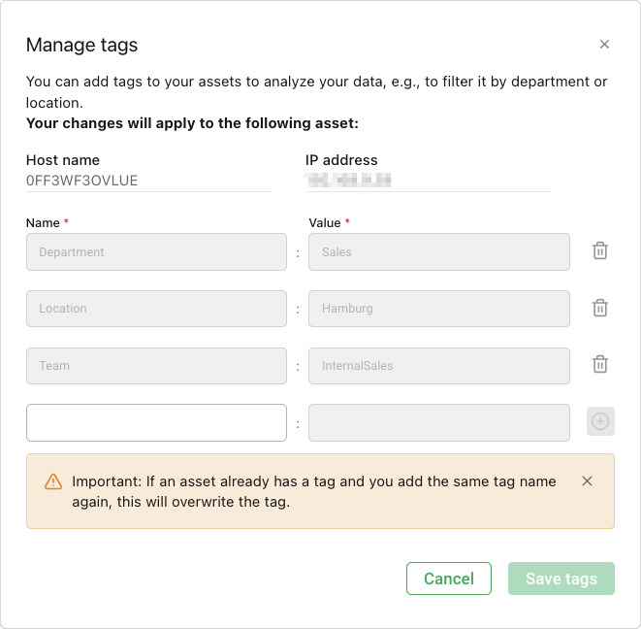This screenshot has width=641, height=629.
Task: Click the blurred IP address value
Action: coord(348,181)
